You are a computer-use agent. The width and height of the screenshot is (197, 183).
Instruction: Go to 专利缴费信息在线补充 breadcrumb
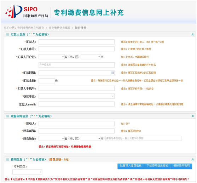[x=31, y=28]
